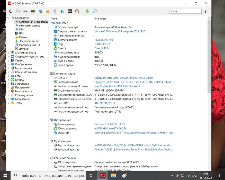Select IPMI in the tree
The width and height of the screenshot is (225, 180).
[22, 33]
